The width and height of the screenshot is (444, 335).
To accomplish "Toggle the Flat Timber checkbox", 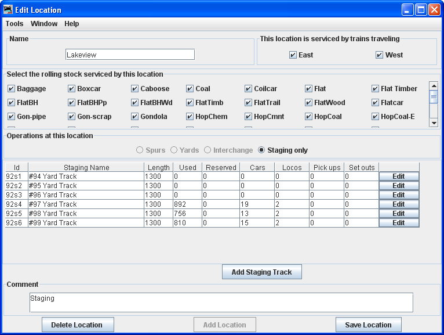I will click(x=376, y=89).
